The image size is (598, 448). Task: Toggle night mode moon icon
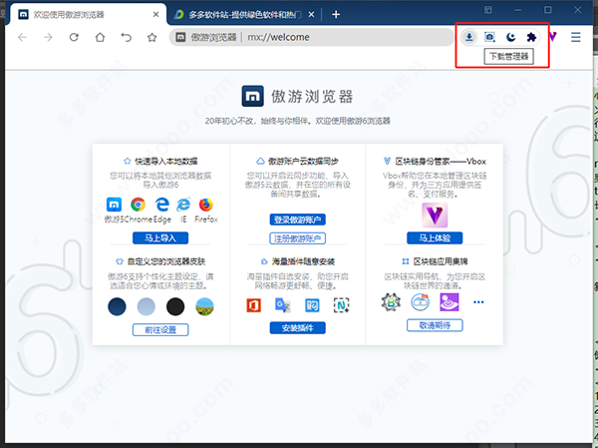pyautogui.click(x=510, y=37)
